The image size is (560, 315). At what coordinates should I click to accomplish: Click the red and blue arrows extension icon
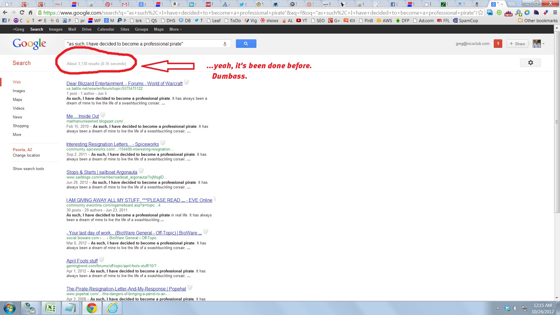coord(546,13)
